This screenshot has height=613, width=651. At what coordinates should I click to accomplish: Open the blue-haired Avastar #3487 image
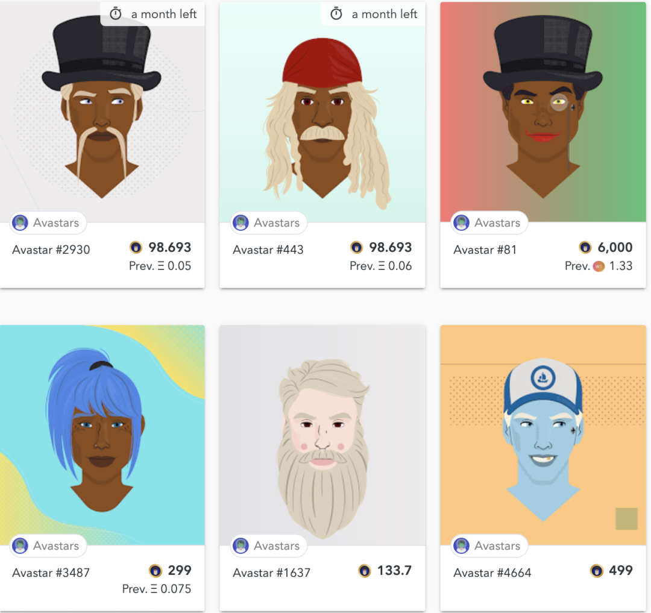(102, 435)
